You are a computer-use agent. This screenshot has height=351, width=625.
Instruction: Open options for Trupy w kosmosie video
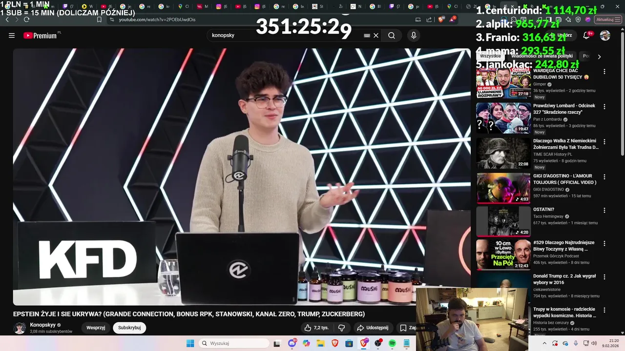click(x=604, y=310)
